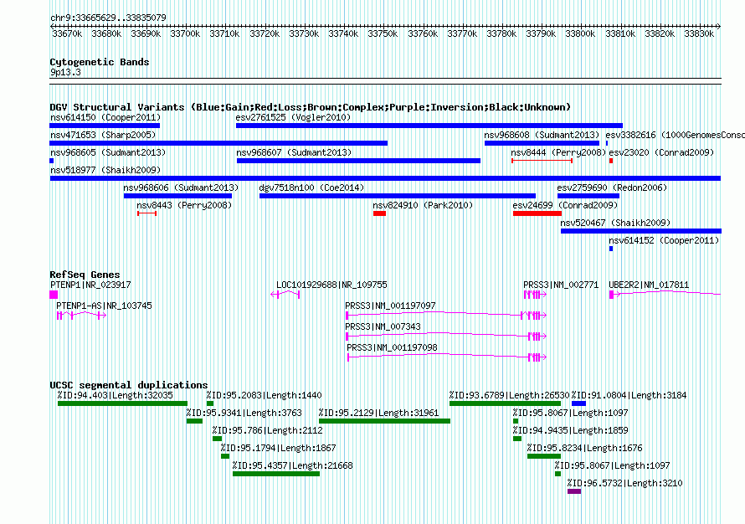Click blue bar of nsv968607 (Sudmant2013)
745x524 pixels.
(359, 161)
